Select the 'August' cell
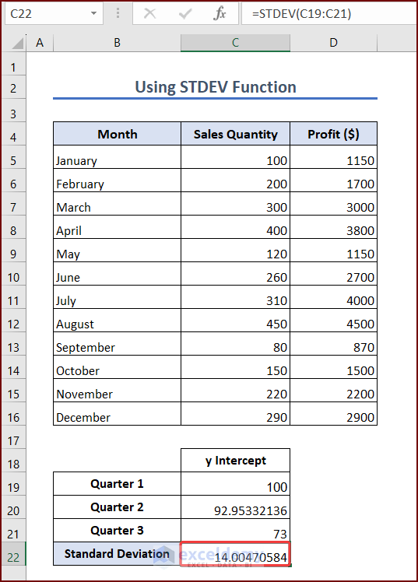The image size is (418, 582). click(x=117, y=321)
